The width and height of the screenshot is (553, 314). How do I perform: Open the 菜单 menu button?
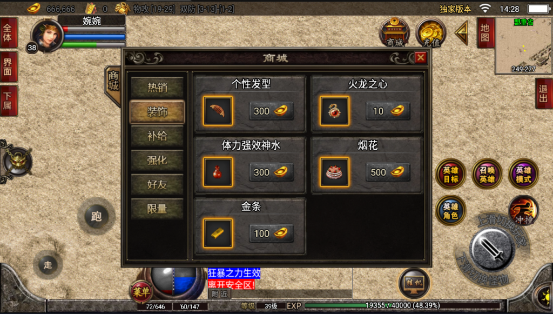[x=141, y=292]
